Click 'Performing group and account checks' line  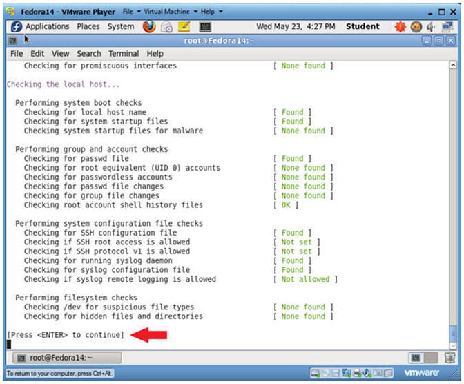pyautogui.click(x=91, y=149)
